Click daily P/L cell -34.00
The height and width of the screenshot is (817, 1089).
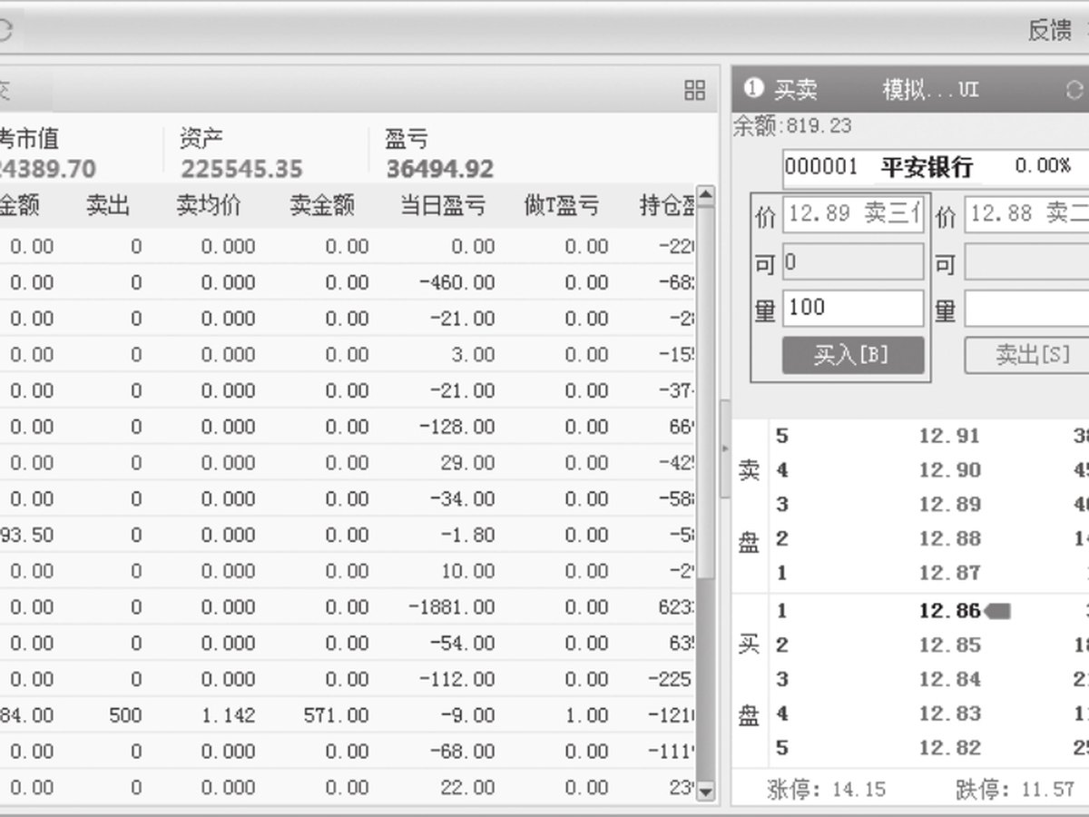463,499
